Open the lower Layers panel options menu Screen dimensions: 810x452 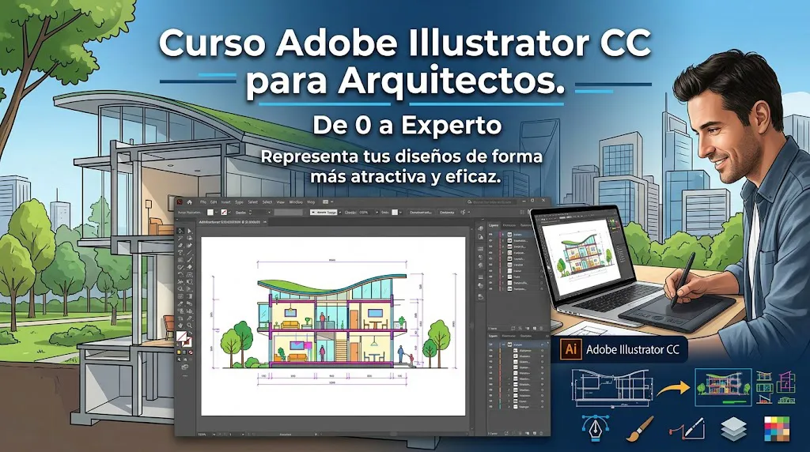point(547,335)
